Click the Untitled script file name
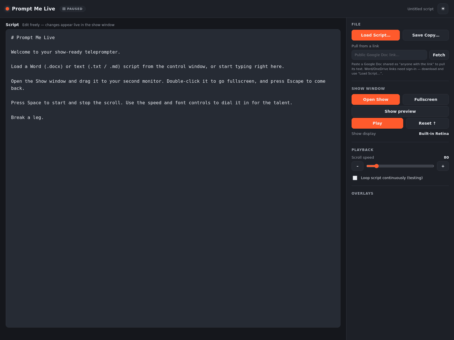Screen dimensions: 454x340 [x=421, y=9]
